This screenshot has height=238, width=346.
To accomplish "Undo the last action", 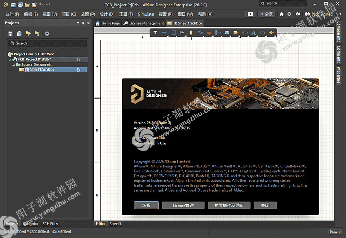I will [41, 4].
